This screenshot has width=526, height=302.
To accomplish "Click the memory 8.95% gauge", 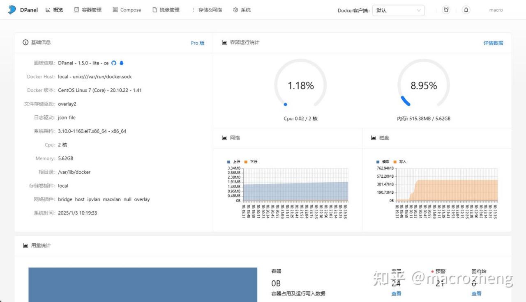I will pos(424,85).
